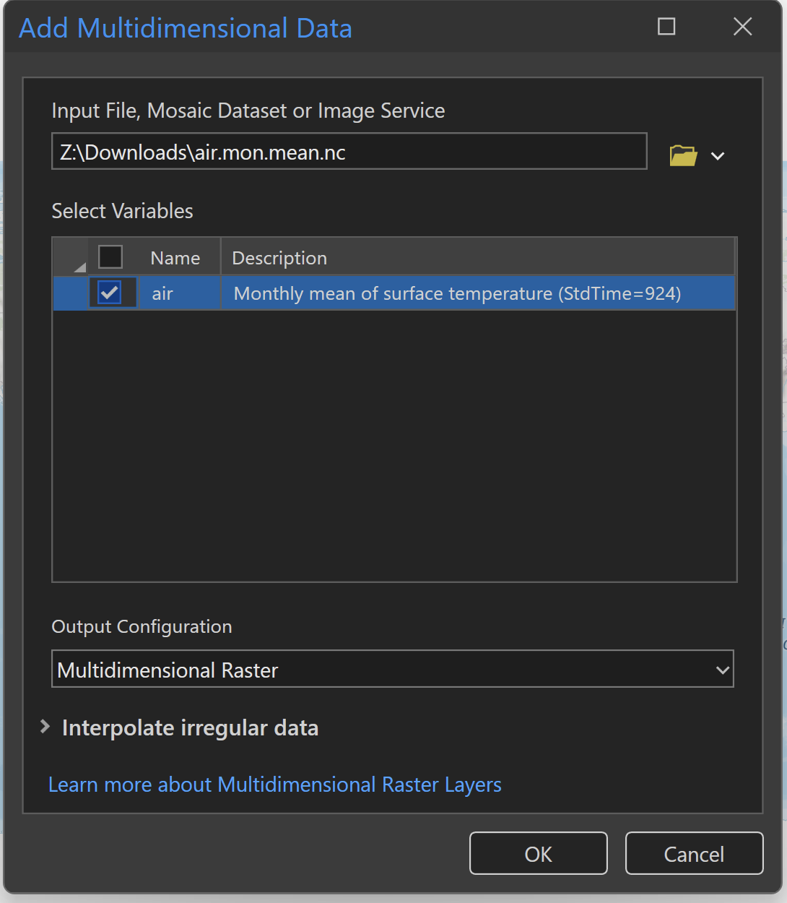This screenshot has width=787, height=903.
Task: Click the input file path text field
Action: 349,152
